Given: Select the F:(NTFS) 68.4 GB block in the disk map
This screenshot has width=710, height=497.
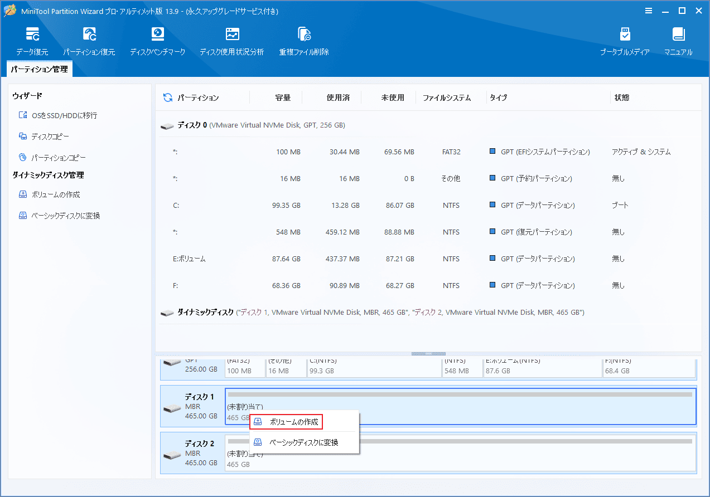Looking at the screenshot, I should point(649,368).
